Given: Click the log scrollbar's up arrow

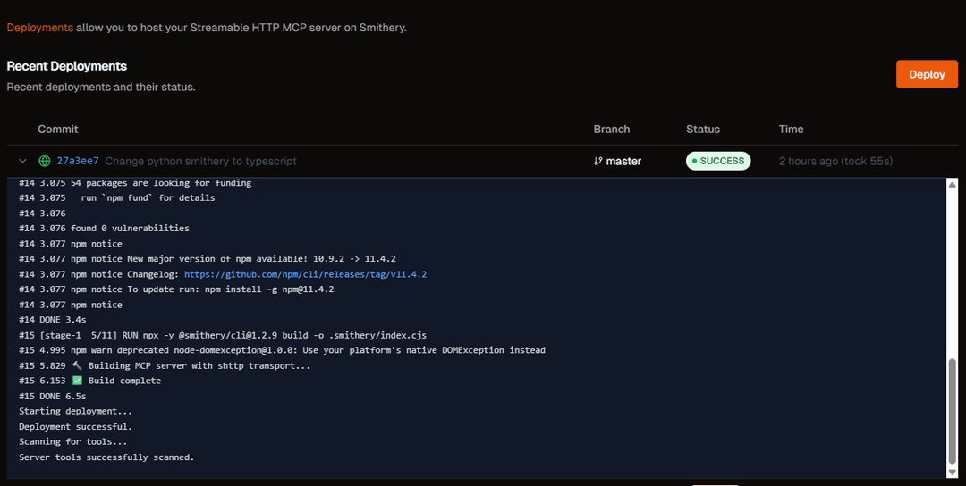Looking at the screenshot, I should click(952, 184).
